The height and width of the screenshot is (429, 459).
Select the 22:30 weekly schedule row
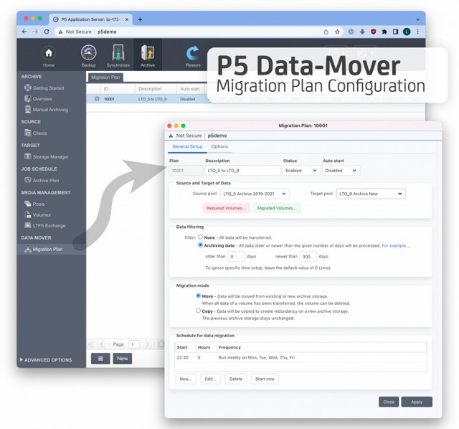tap(301, 357)
